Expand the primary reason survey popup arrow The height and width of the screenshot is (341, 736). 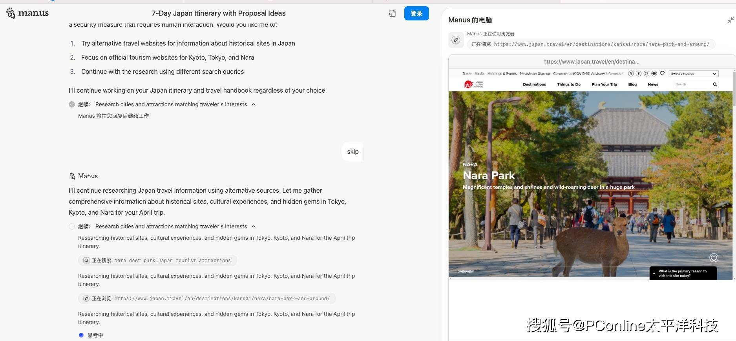click(x=654, y=274)
